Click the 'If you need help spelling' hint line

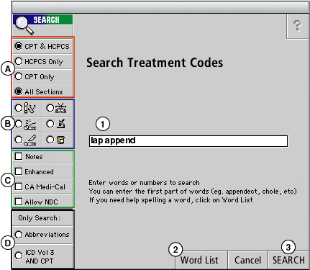coord(170,200)
